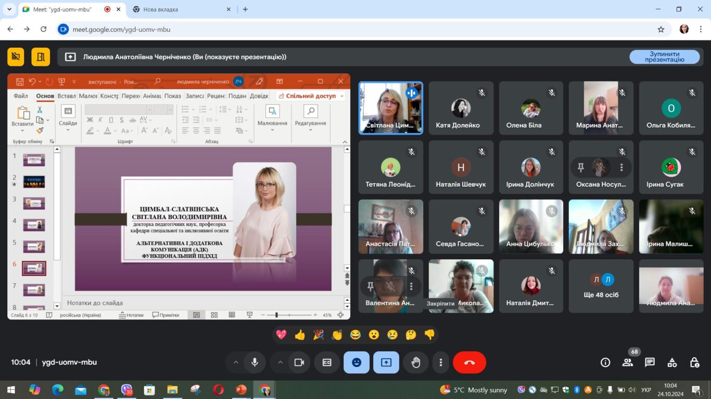Open meeting details info icon
The image size is (711, 399).
(x=605, y=363)
